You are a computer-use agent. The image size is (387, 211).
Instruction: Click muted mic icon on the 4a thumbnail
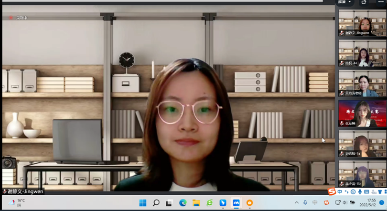pos(342,63)
